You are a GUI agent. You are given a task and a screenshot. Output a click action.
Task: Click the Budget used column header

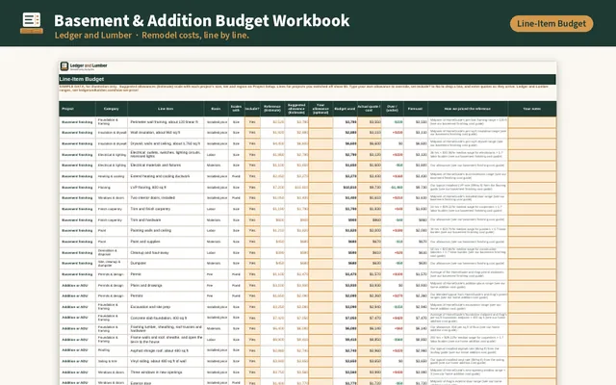[x=345, y=109]
